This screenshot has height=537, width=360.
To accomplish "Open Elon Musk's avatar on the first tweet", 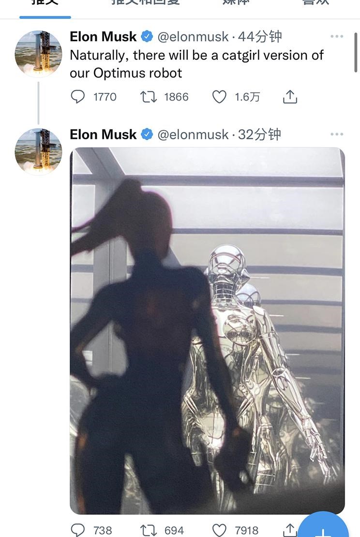I will tap(38, 54).
